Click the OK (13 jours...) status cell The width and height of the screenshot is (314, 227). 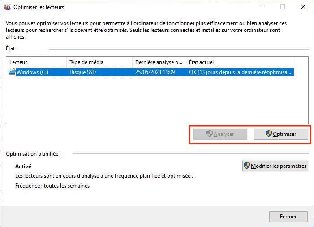240,72
